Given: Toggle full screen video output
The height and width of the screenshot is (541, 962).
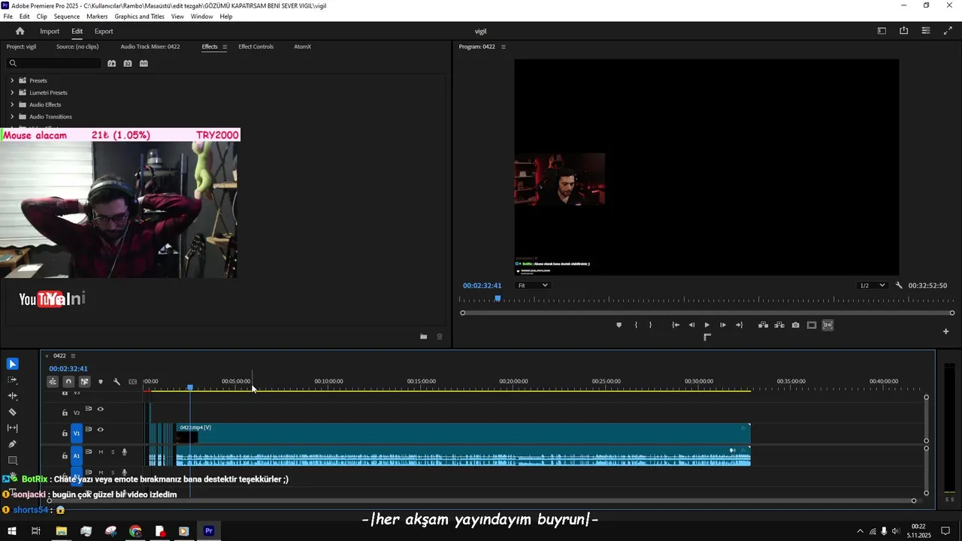Looking at the screenshot, I should point(948,31).
